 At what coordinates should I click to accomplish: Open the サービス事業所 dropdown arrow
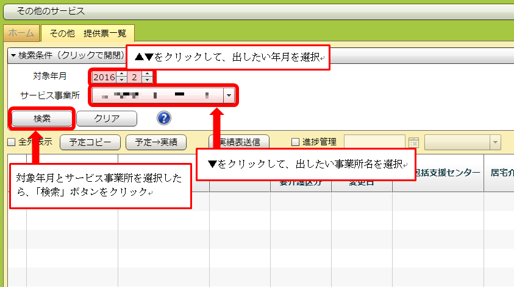click(x=229, y=95)
